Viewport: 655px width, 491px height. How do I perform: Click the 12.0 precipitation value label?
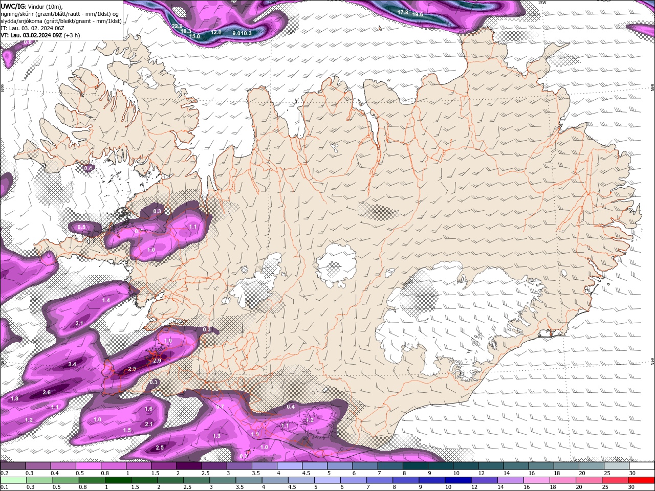click(x=216, y=33)
